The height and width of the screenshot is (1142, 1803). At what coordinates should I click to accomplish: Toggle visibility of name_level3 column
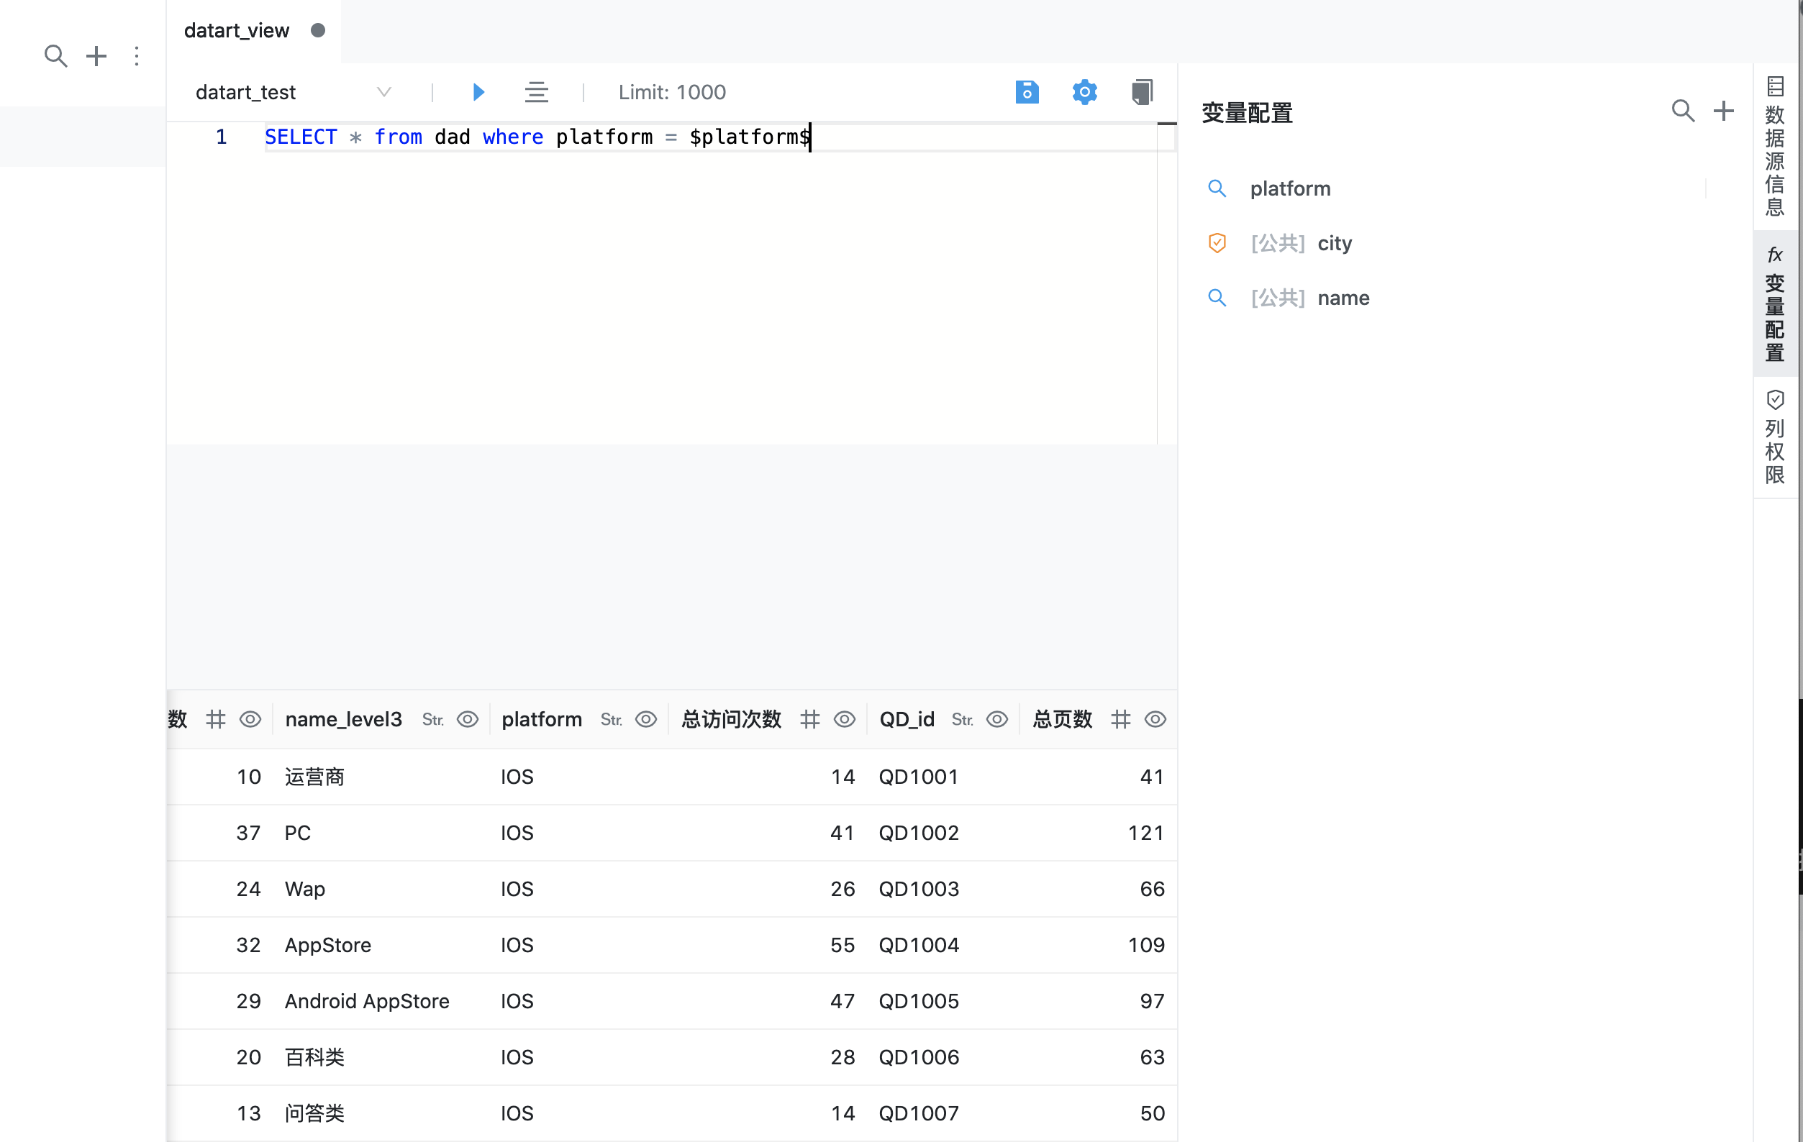[467, 719]
